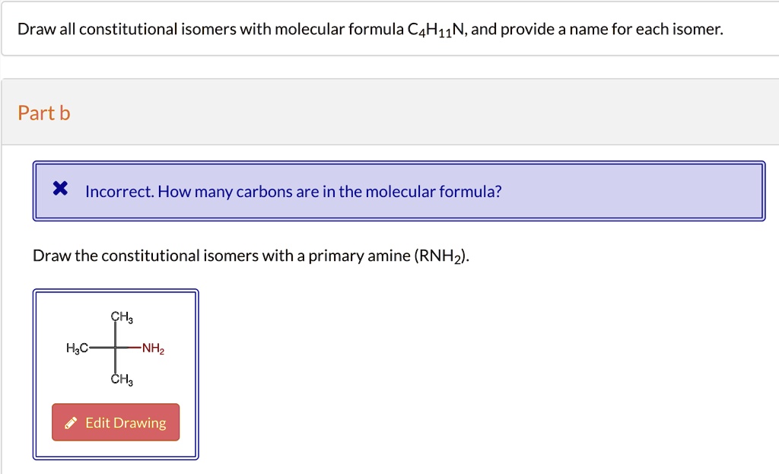
Task: Select the pencil icon on Edit Drawing
Action: (70, 422)
